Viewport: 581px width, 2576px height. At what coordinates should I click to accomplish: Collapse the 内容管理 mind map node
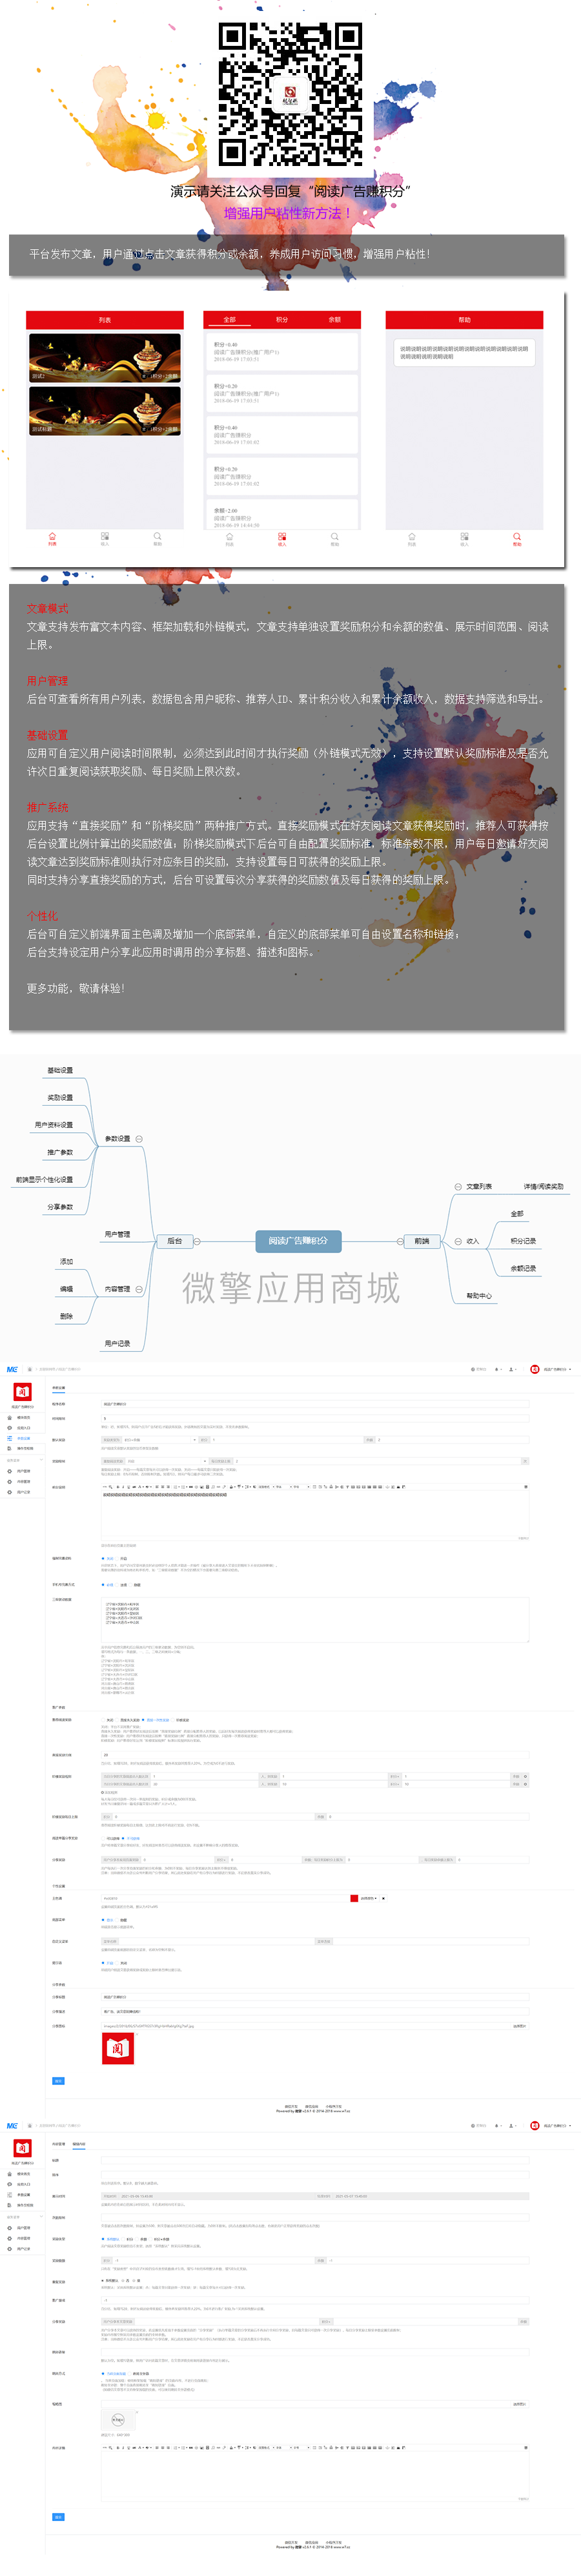click(x=139, y=1289)
